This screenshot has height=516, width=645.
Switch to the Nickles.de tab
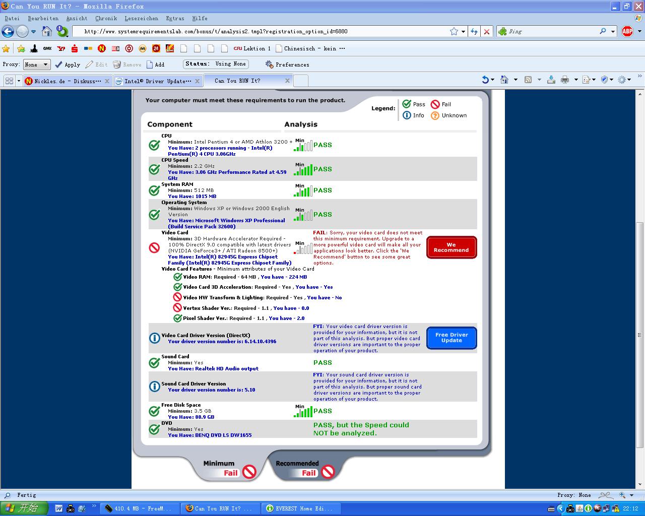click(x=67, y=81)
